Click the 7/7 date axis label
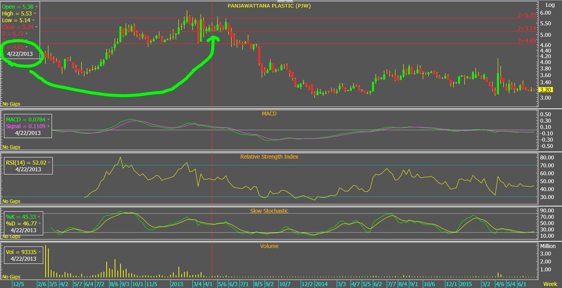 pyautogui.click(x=391, y=284)
